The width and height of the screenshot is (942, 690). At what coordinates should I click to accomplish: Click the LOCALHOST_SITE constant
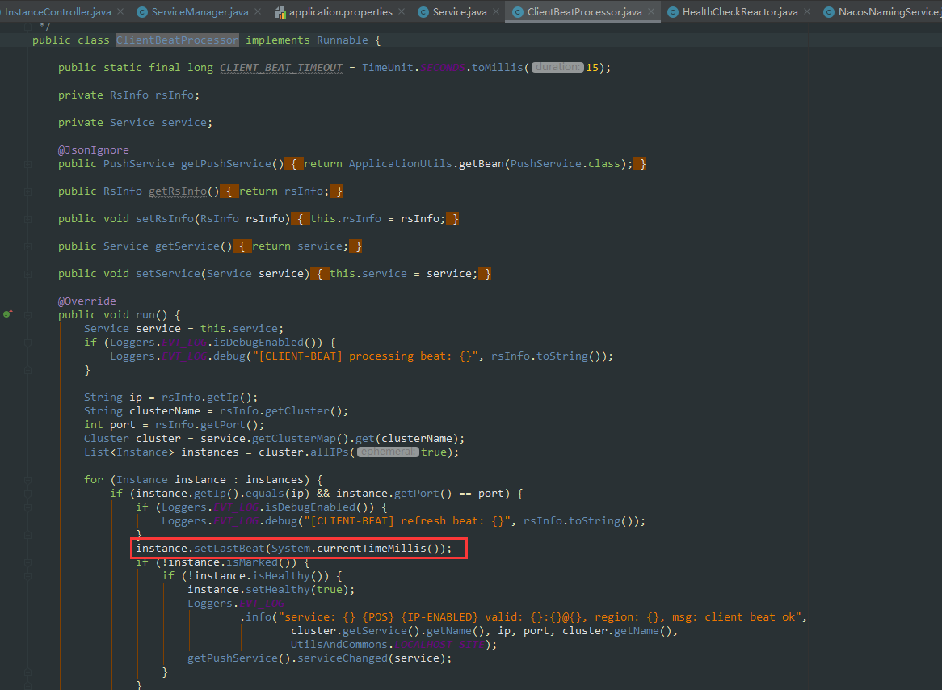pos(439,644)
